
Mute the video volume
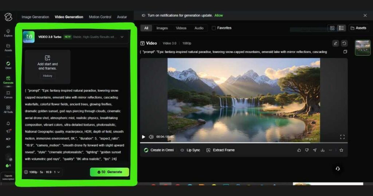[x=151, y=137]
